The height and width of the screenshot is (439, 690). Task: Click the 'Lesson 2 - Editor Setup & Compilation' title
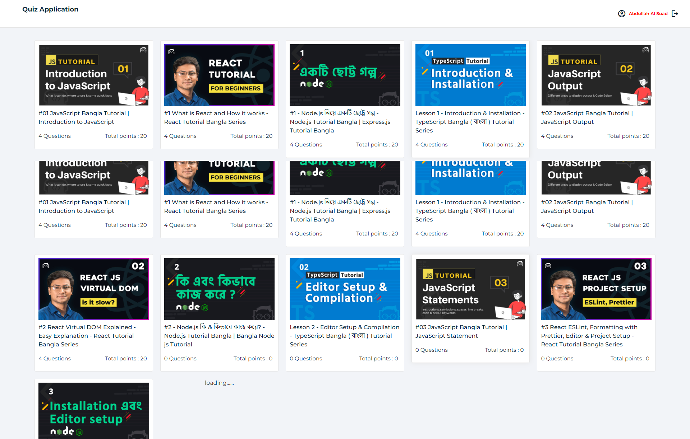pos(344,336)
